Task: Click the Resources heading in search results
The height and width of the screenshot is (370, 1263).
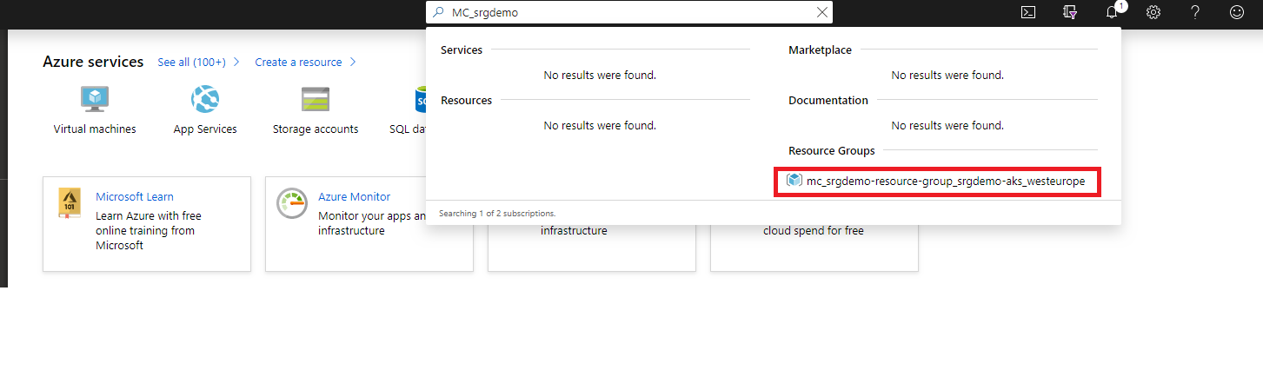Action: tap(466, 101)
